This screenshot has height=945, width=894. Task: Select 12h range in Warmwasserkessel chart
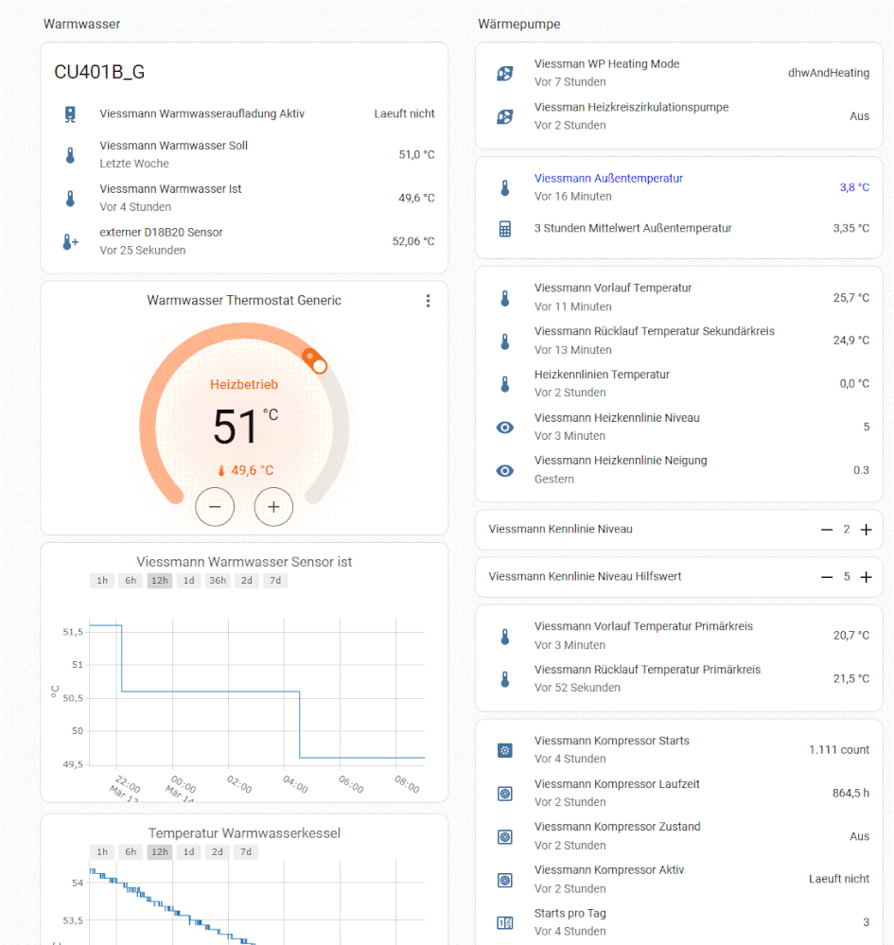click(x=160, y=851)
